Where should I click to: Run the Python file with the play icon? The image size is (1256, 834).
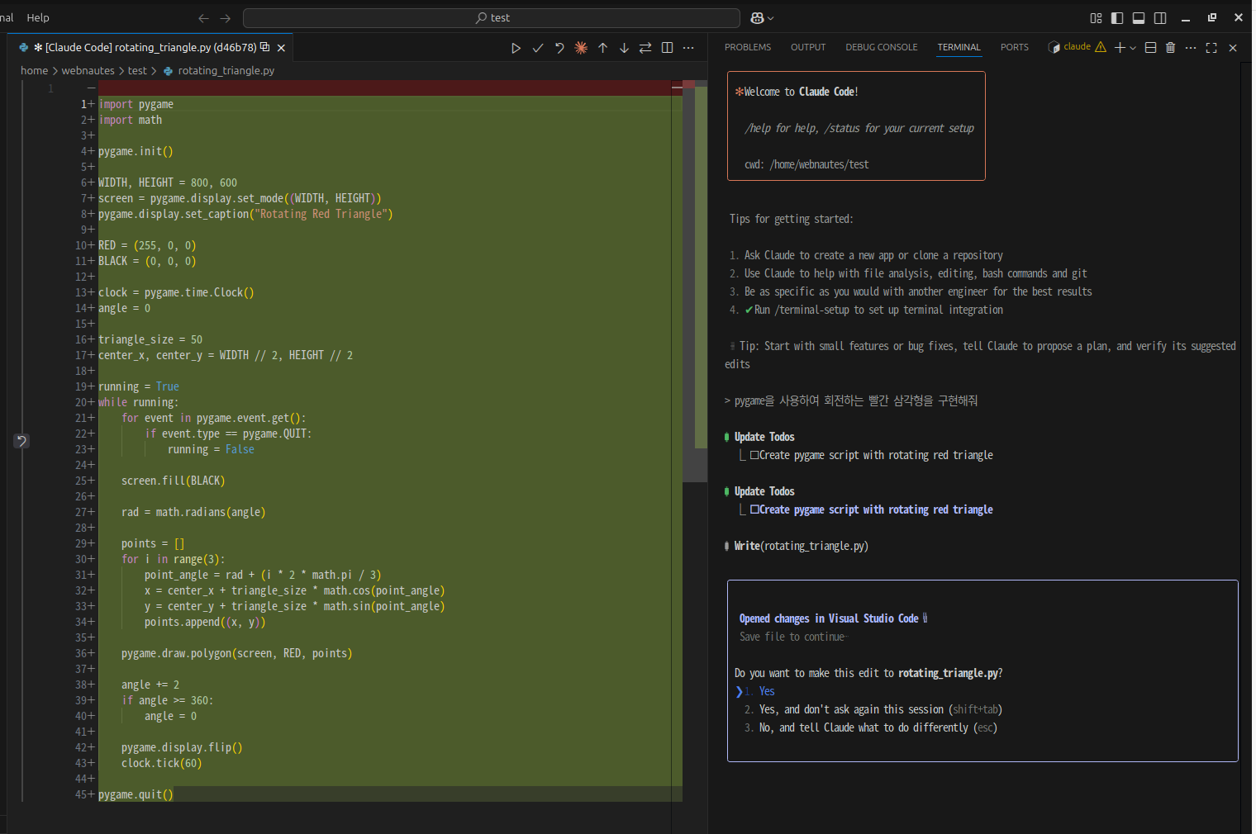pyautogui.click(x=516, y=48)
